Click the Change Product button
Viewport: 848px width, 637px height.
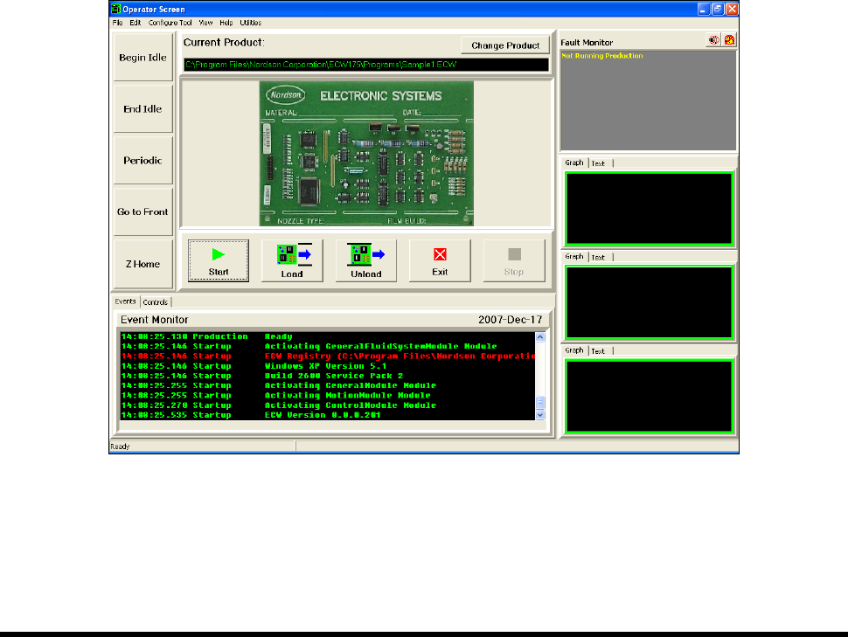(505, 45)
